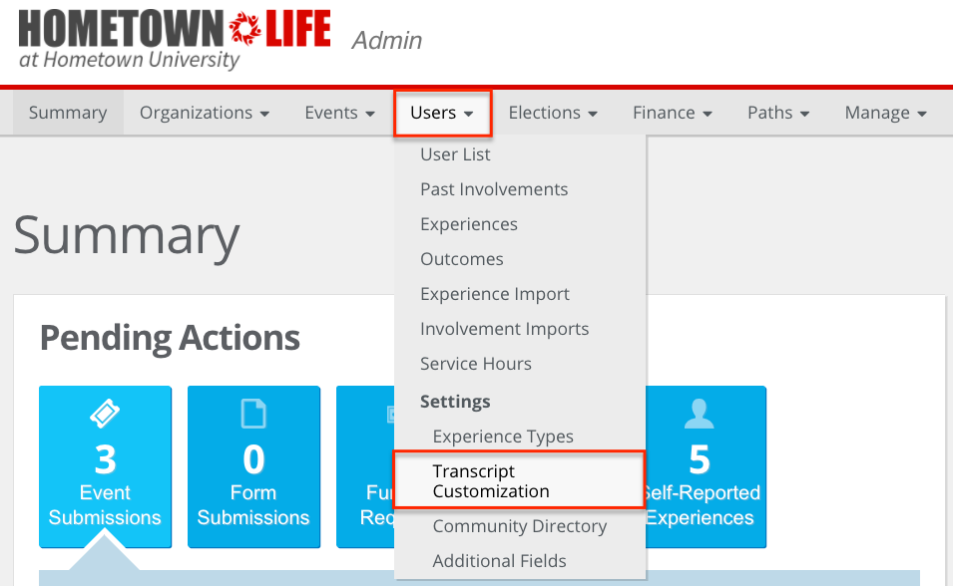Expand the Manage dropdown
This screenshot has width=953, height=586.
pos(885,113)
